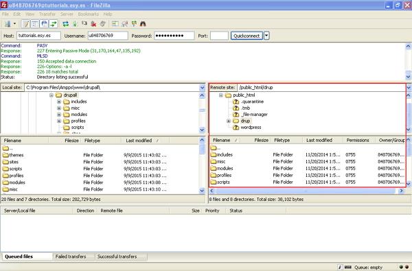The height and width of the screenshot is (271, 412).
Task: Toggle synchronized browsing icon
Action: (x=134, y=24)
